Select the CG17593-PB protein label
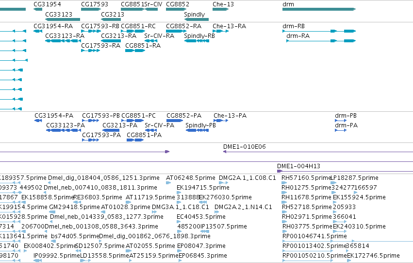The image size is (413, 263). 101,116
